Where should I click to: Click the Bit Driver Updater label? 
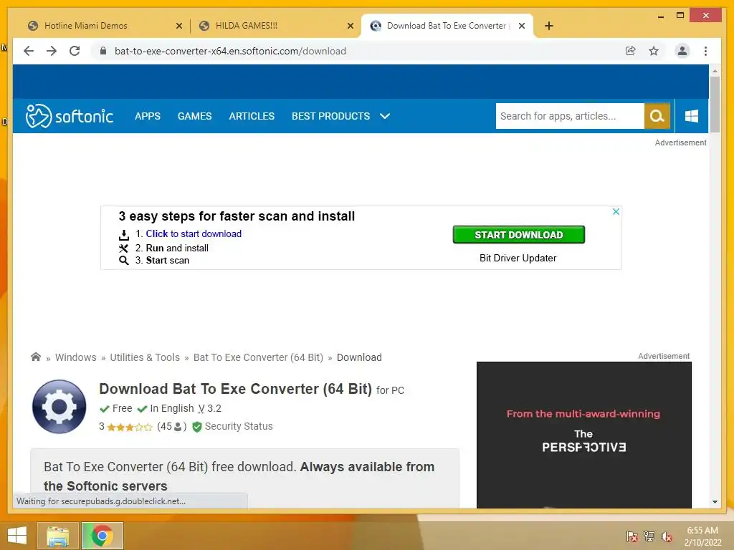tap(518, 258)
